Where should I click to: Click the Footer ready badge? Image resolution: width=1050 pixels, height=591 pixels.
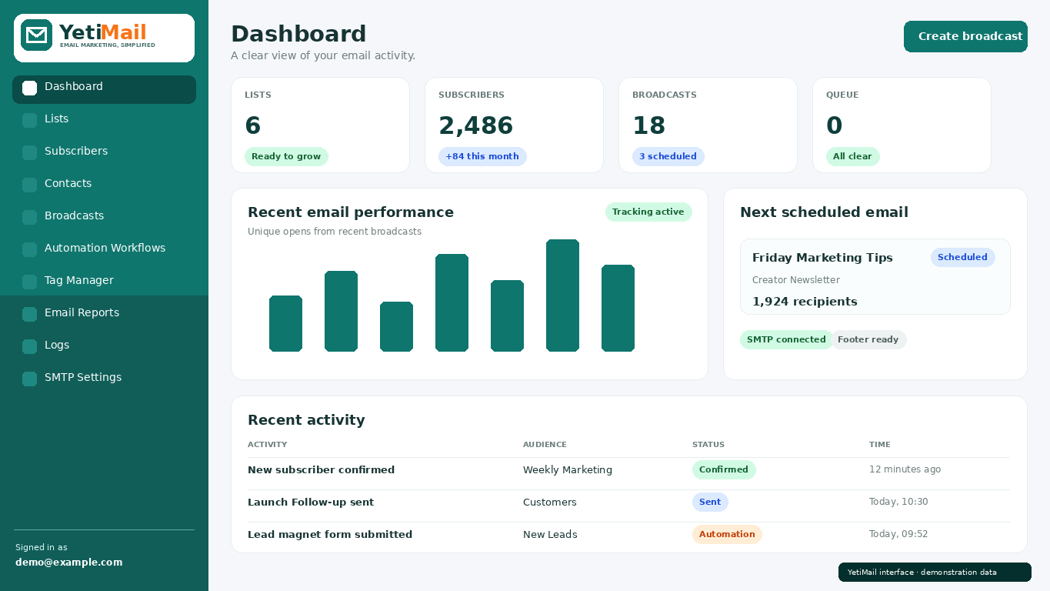click(x=868, y=339)
